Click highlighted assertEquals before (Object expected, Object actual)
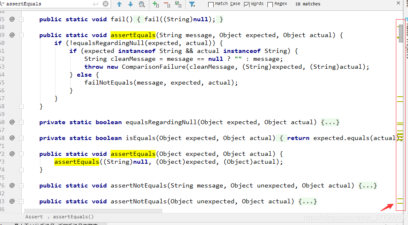 [x=133, y=154]
